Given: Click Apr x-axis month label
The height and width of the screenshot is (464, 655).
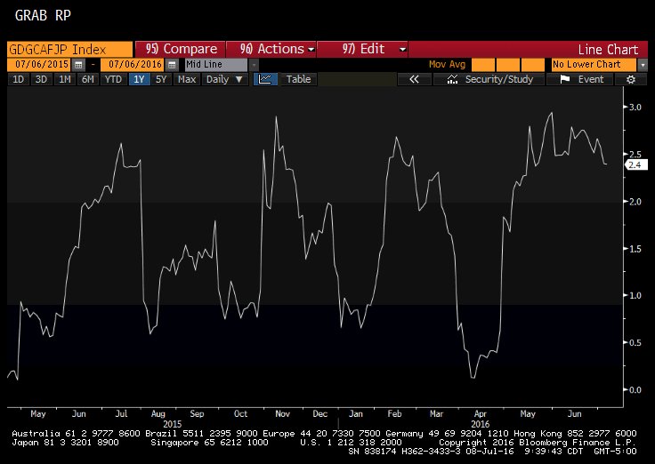Looking at the screenshot, I should coord(481,413).
